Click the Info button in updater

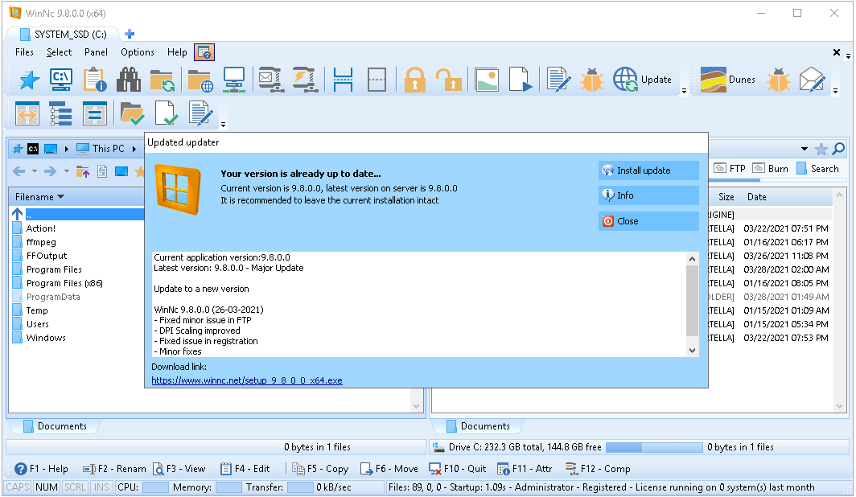648,195
